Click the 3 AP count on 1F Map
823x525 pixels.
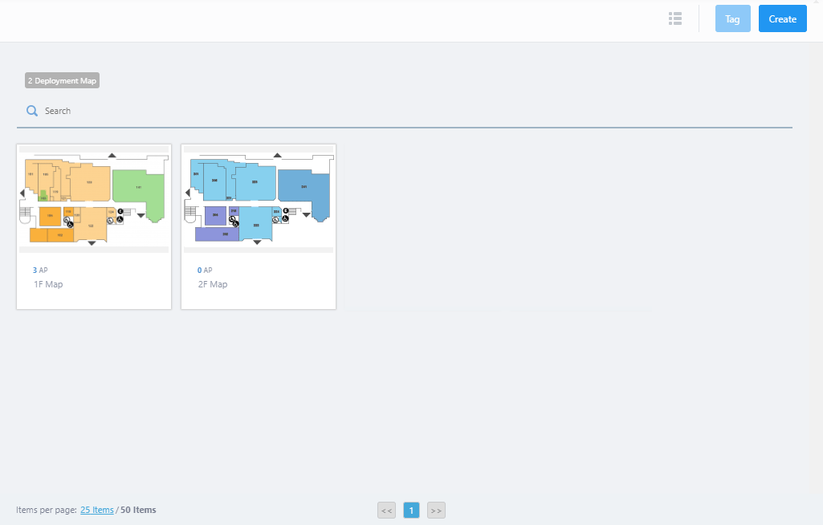(x=40, y=270)
